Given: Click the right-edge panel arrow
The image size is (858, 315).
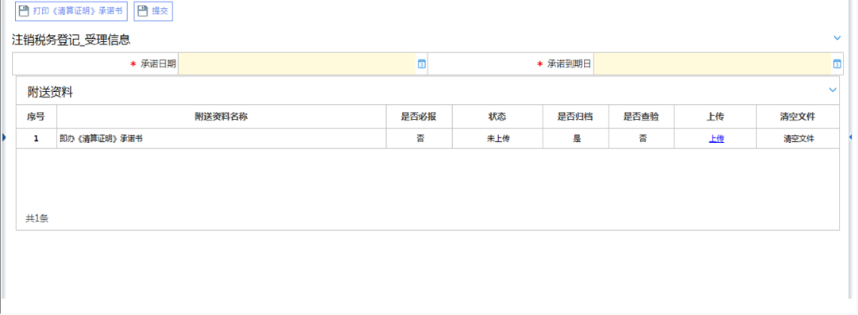Looking at the screenshot, I should [x=851, y=136].
